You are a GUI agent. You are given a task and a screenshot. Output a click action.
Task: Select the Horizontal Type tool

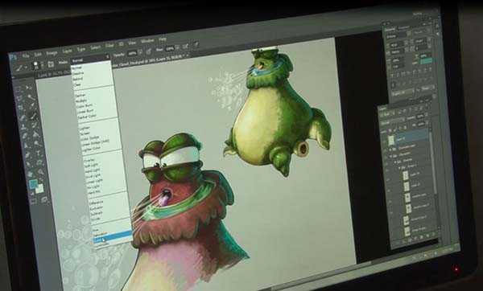(38, 154)
